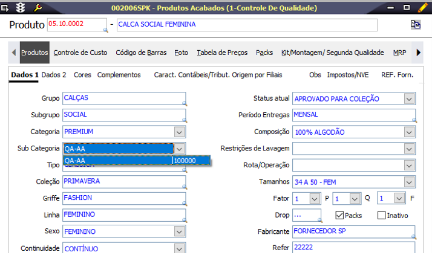Open the REF. Forn. sub-tab
This screenshot has width=432, height=261.
(x=397, y=75)
